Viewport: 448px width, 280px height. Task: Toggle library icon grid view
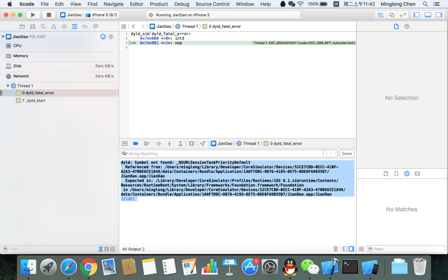coord(361,249)
